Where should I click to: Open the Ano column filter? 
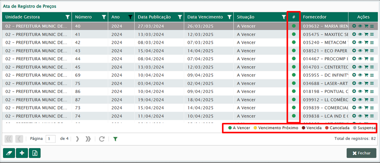tap(130, 17)
